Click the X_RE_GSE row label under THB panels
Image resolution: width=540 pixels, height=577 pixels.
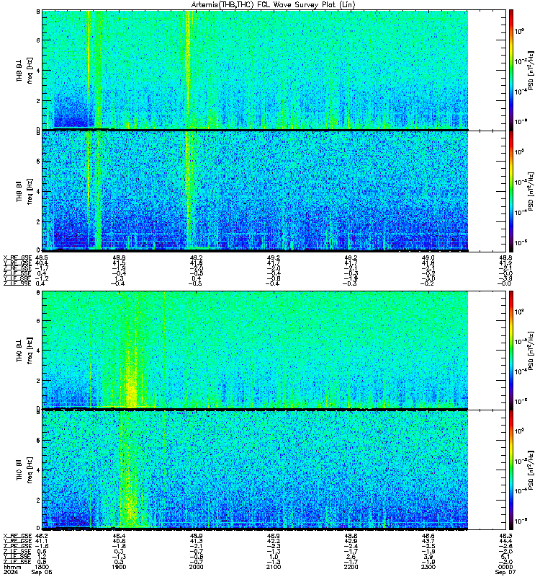tap(17, 258)
